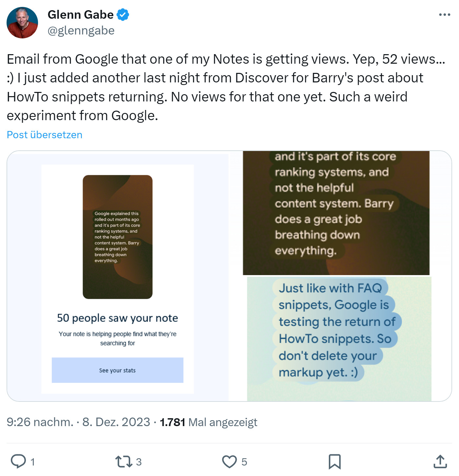Click the like count showing 5
The height and width of the screenshot is (476, 459).
[244, 462]
